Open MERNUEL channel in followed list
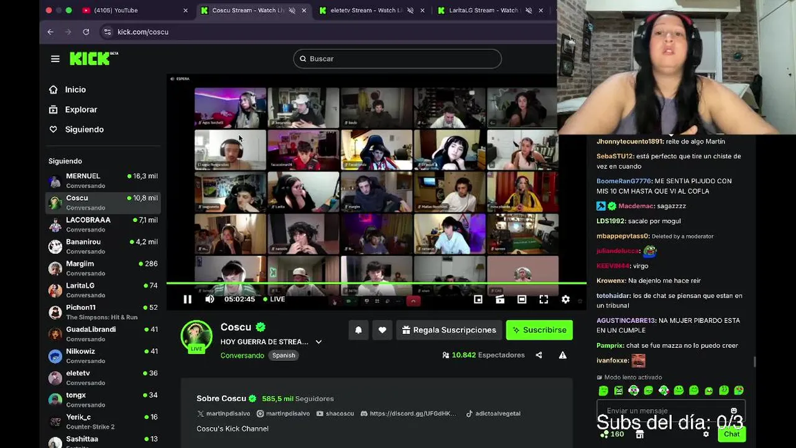 103,180
